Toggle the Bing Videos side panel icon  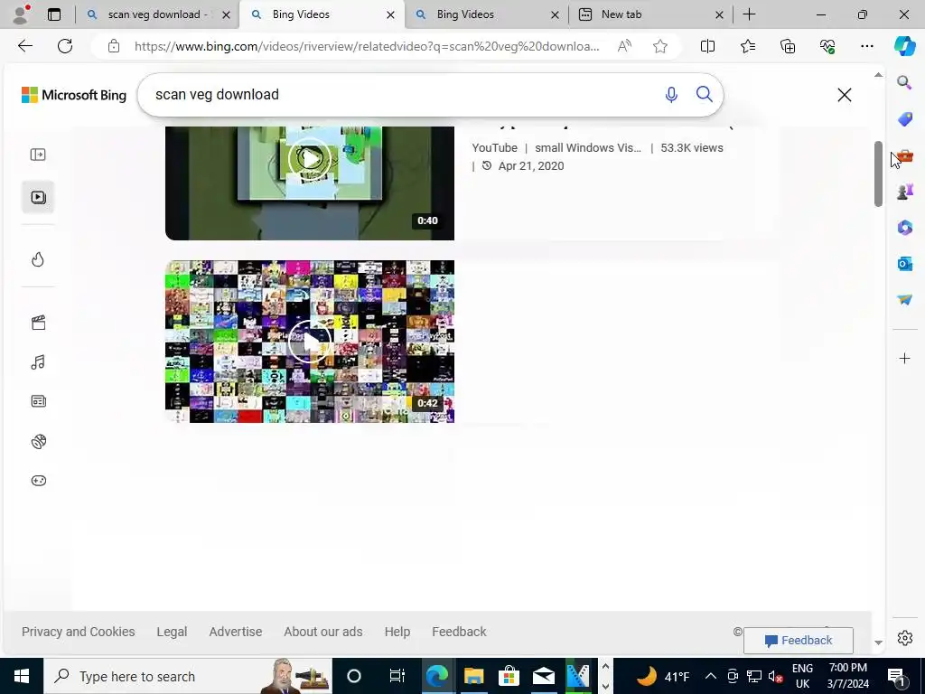click(x=38, y=155)
